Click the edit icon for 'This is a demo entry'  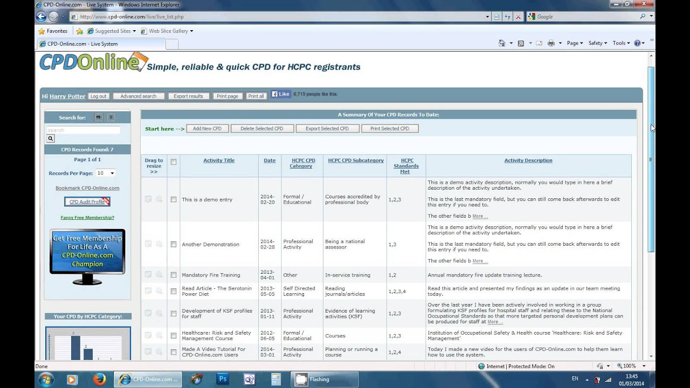click(x=148, y=199)
